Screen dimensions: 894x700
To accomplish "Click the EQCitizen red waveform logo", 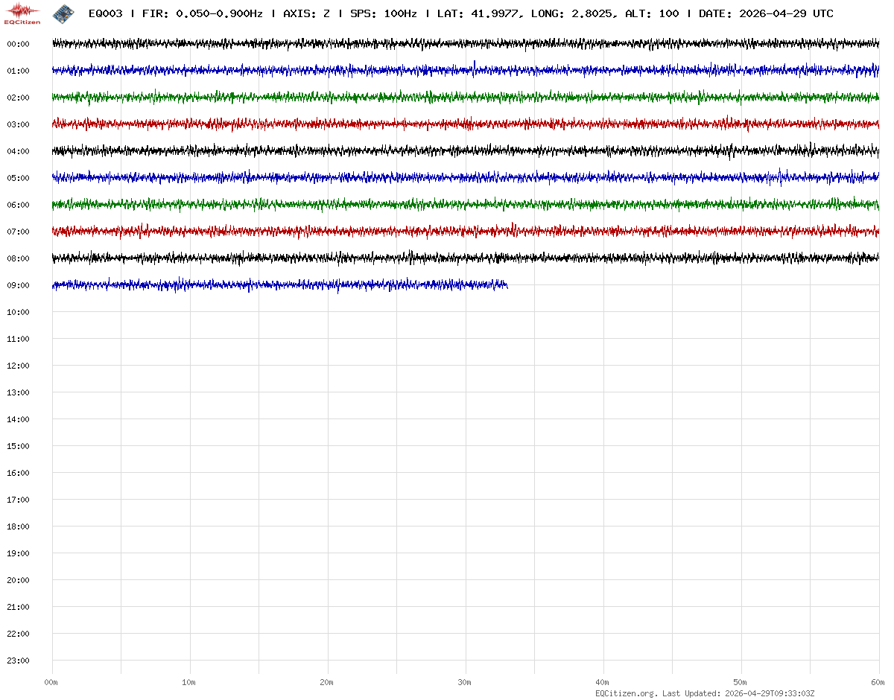I will click(22, 13).
